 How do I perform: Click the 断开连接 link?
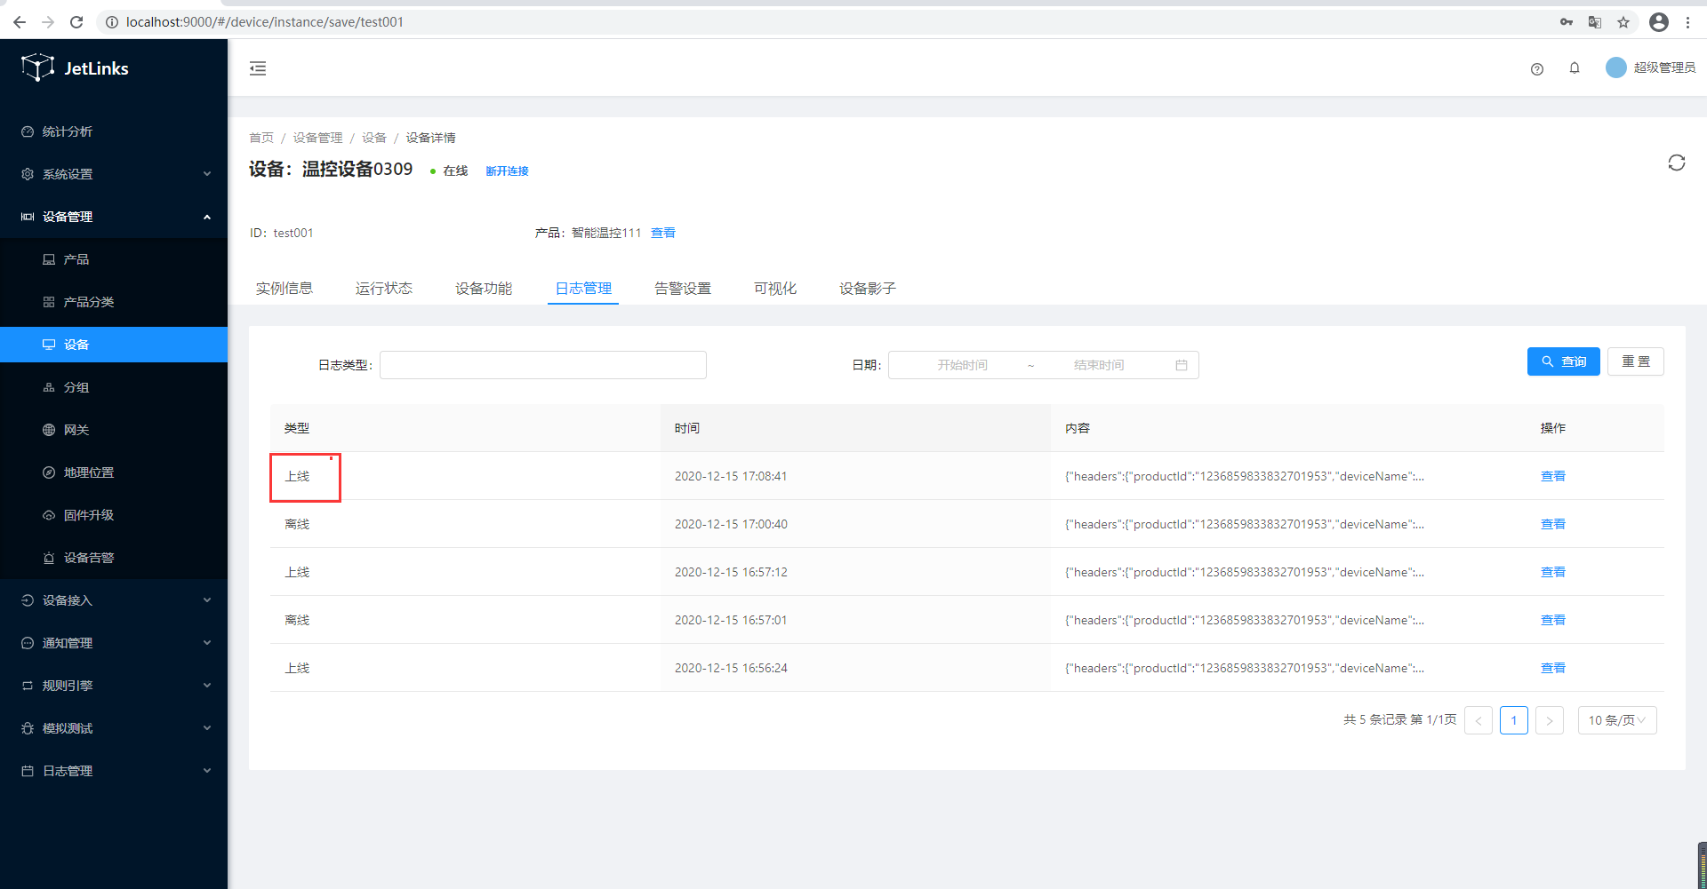507,171
